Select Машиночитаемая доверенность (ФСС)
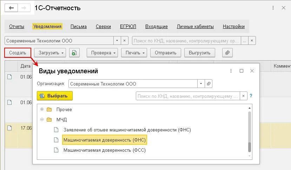 (105, 150)
